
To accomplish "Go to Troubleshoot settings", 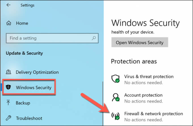I will coord(29,118).
